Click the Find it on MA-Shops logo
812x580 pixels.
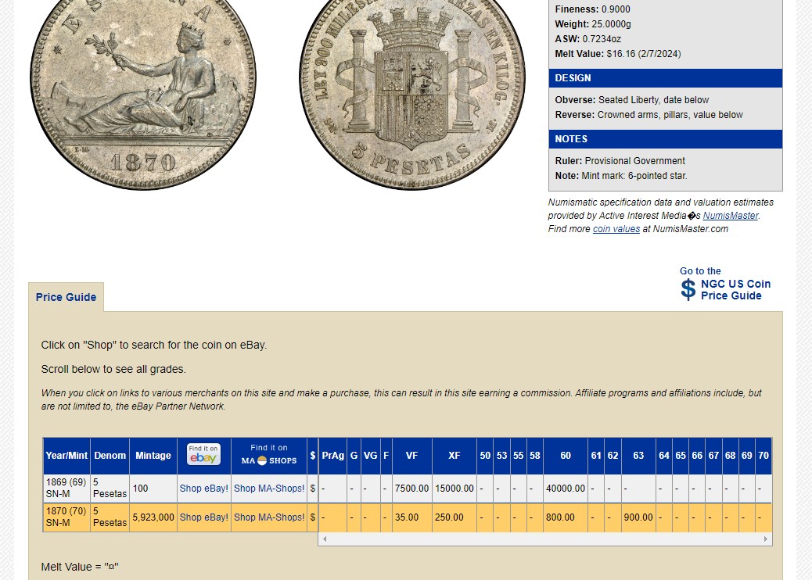click(269, 455)
